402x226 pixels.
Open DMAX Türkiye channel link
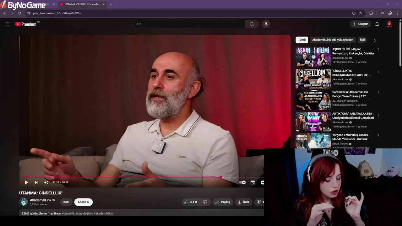click(x=340, y=144)
